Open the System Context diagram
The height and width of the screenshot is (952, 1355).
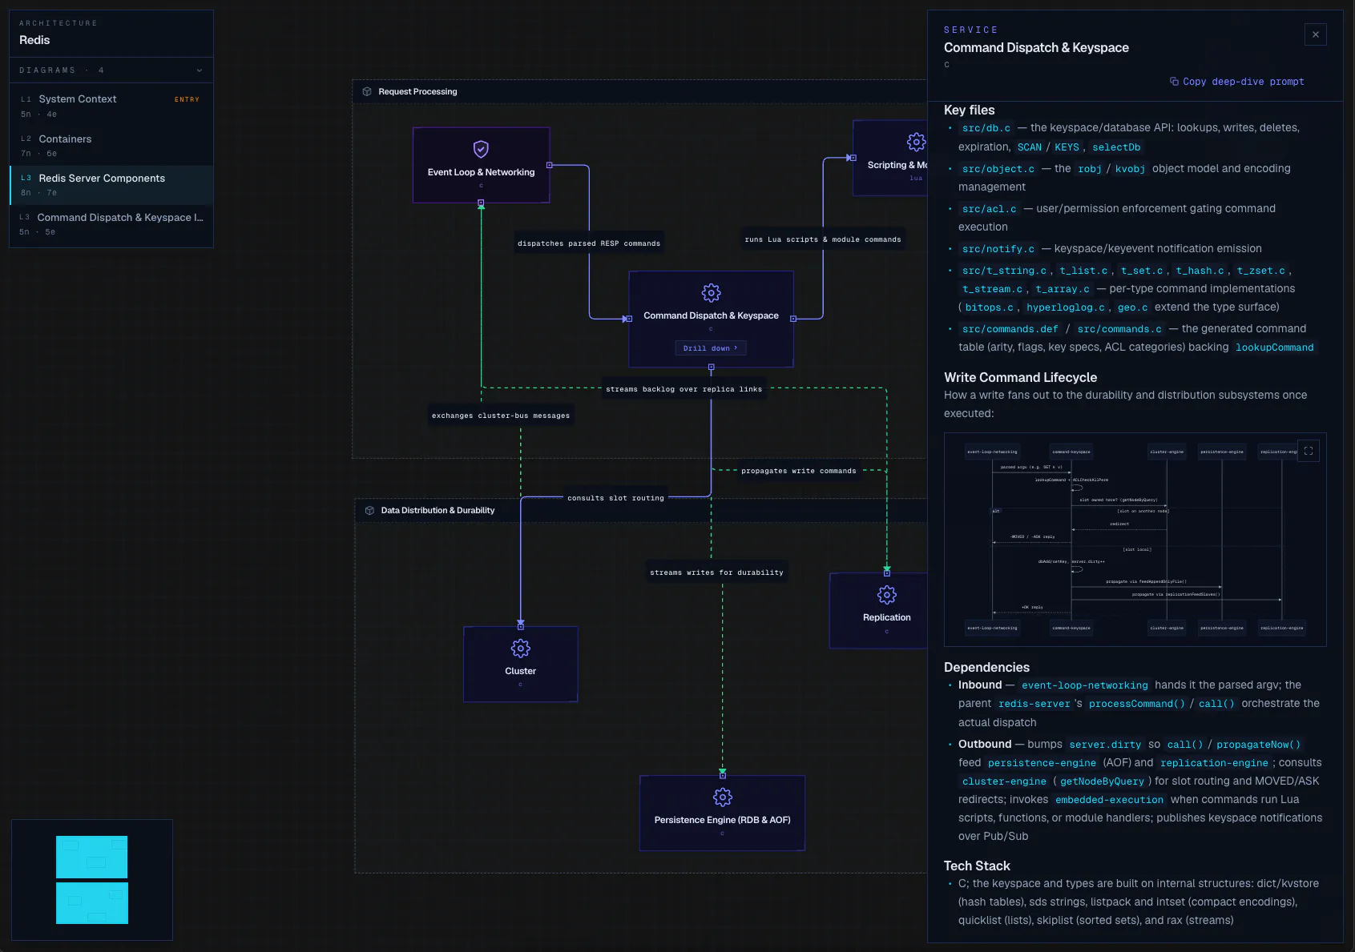pos(111,106)
